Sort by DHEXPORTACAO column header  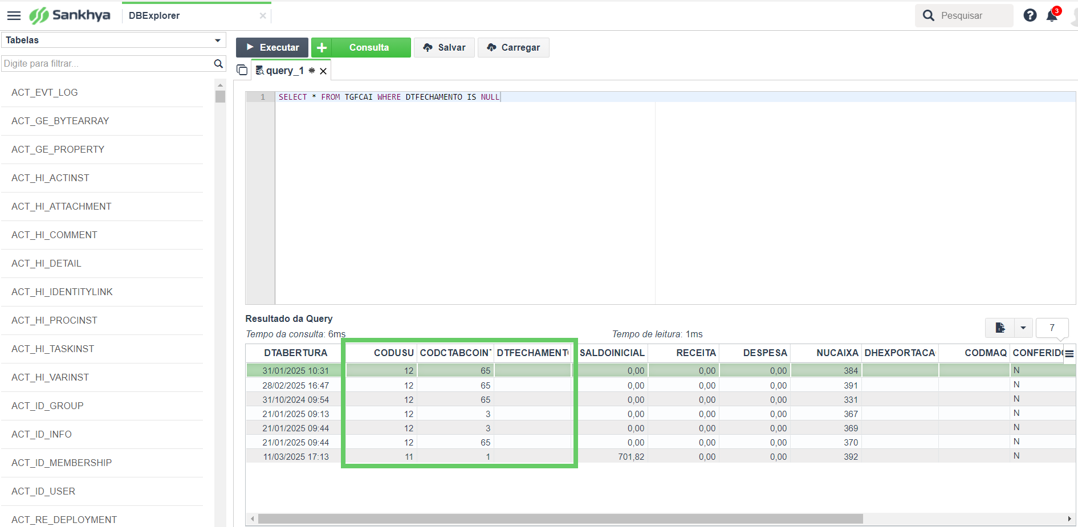tap(900, 353)
